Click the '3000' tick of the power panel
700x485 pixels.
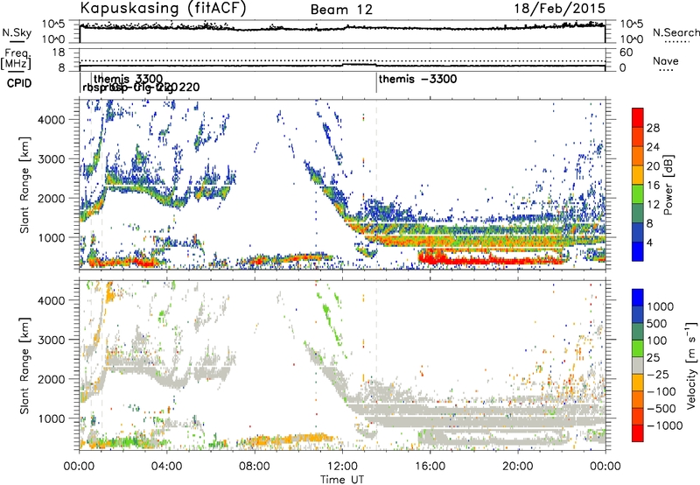click(x=51, y=159)
